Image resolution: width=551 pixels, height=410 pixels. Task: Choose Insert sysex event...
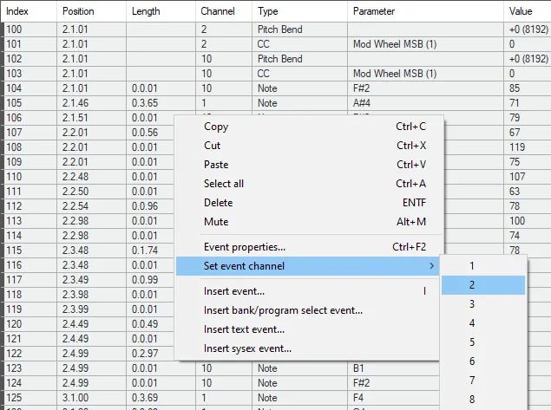pyautogui.click(x=307, y=348)
